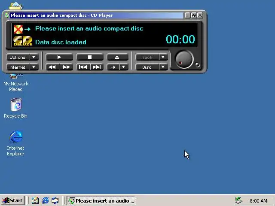Click the Outlook Express quick launch icon
The width and height of the screenshot is (275, 206).
coord(55,200)
